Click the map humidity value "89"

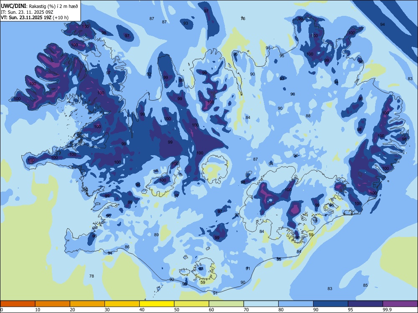tap(156, 235)
